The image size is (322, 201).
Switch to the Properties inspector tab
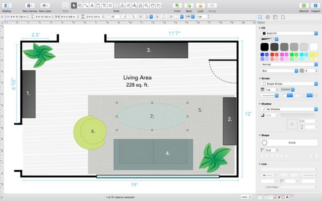pos(268,17)
